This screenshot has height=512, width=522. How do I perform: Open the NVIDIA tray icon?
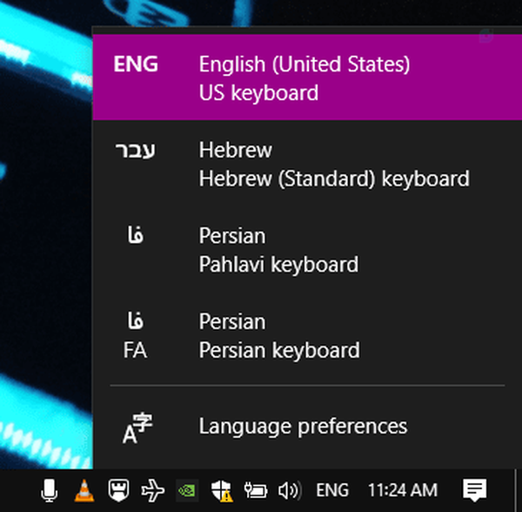click(187, 490)
